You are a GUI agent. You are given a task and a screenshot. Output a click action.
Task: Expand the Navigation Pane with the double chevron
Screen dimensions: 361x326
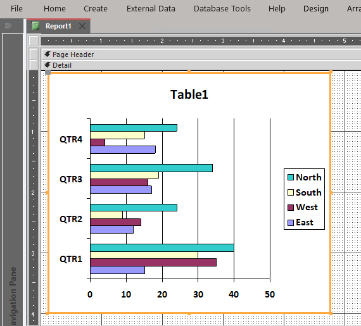[x=8, y=25]
